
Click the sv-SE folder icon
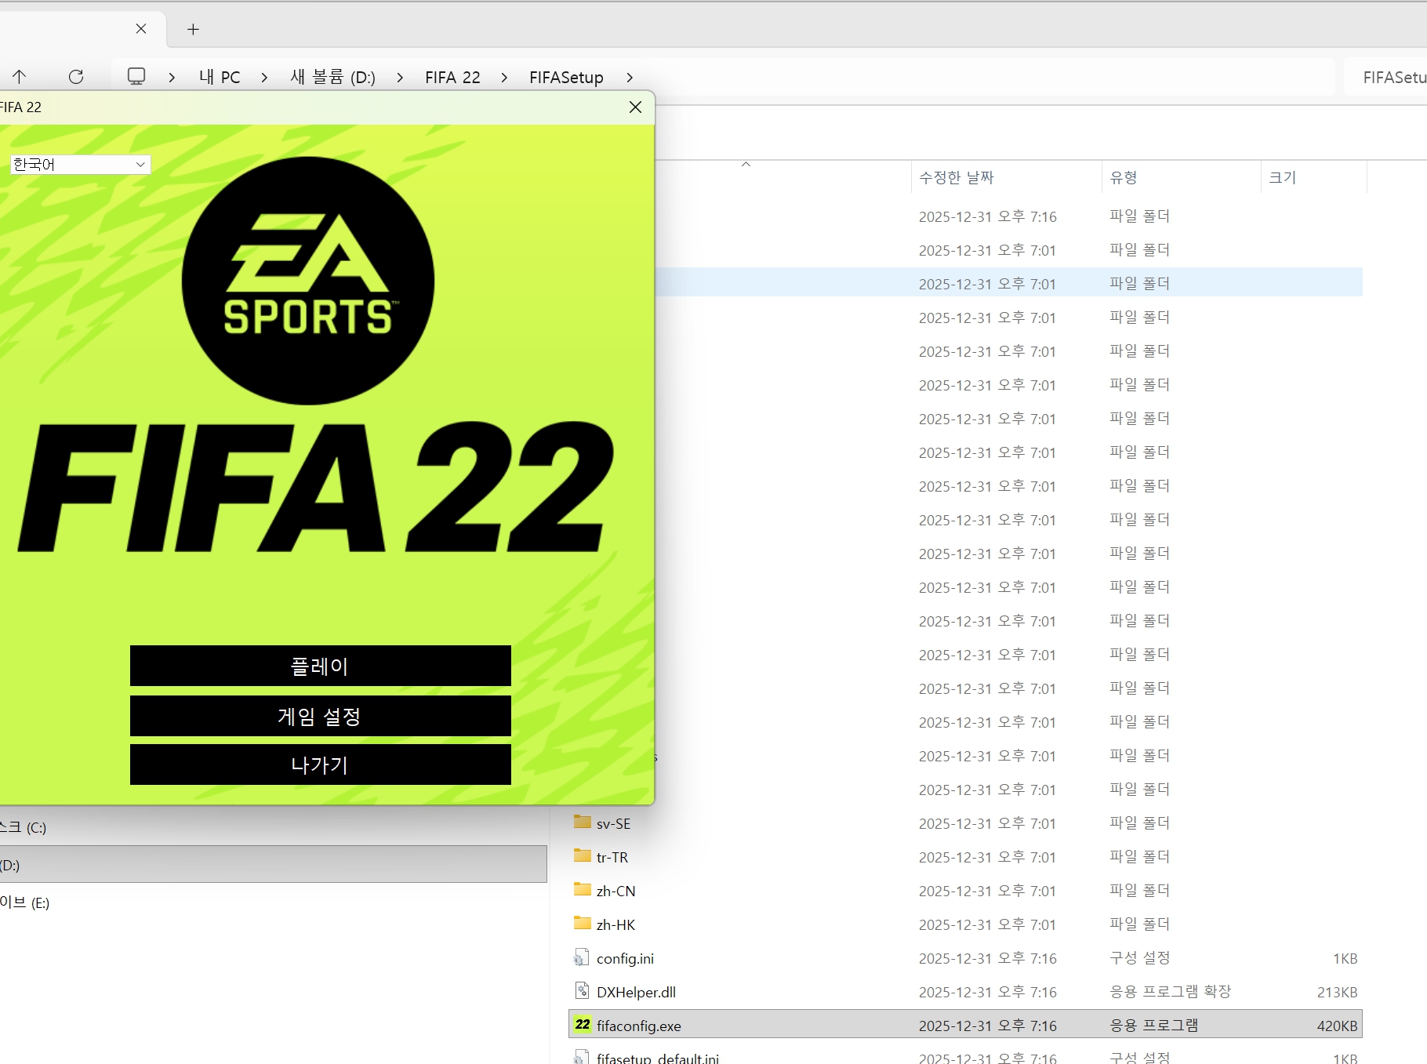point(582,823)
